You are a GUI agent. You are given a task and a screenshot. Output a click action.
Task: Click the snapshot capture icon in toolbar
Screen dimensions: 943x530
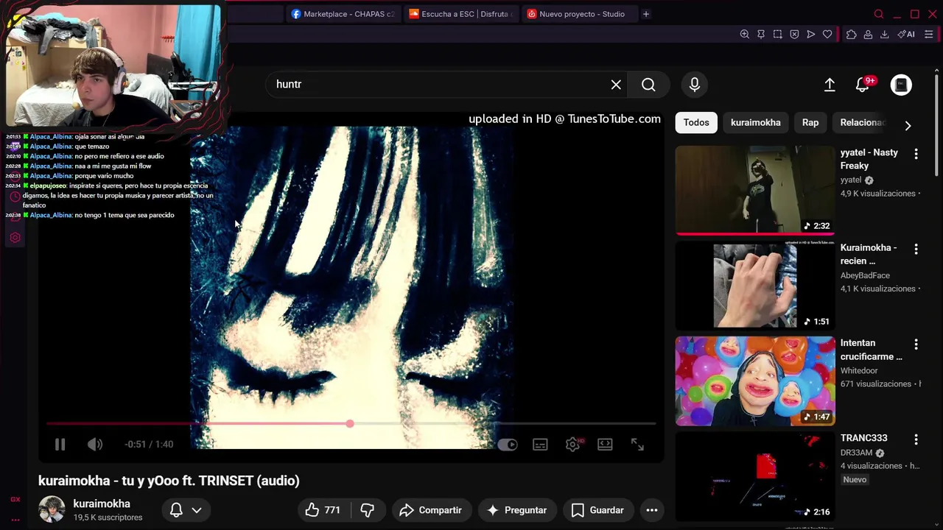click(x=778, y=35)
